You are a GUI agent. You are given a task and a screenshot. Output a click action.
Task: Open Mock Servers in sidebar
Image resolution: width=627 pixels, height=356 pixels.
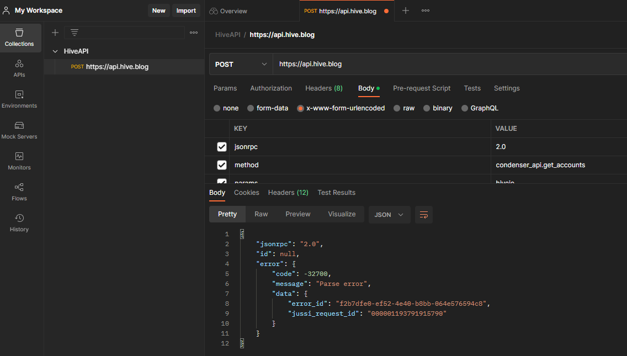pos(19,130)
